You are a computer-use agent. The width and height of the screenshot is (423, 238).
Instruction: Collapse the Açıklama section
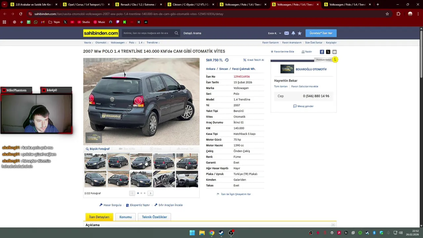pos(333,225)
